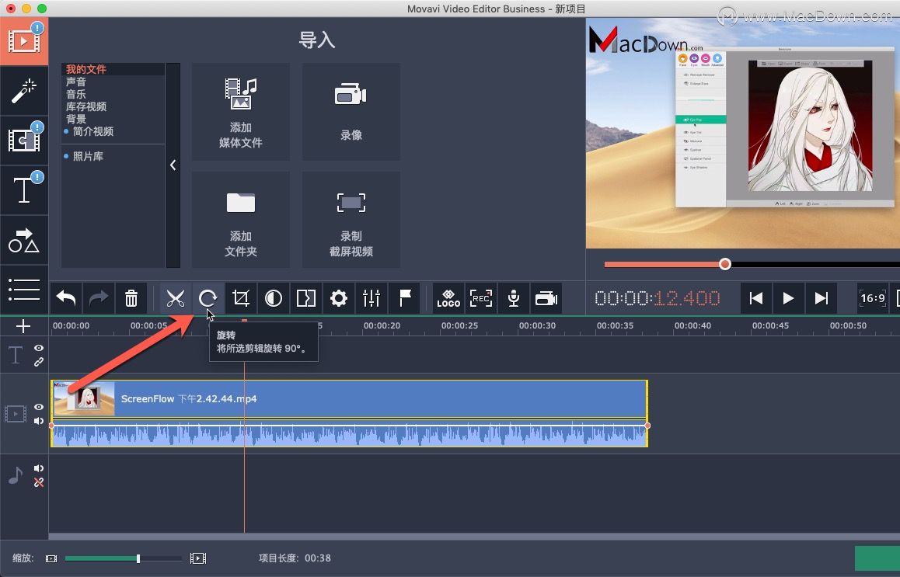Select 声音 category
The width and height of the screenshot is (900, 577).
pyautogui.click(x=75, y=82)
